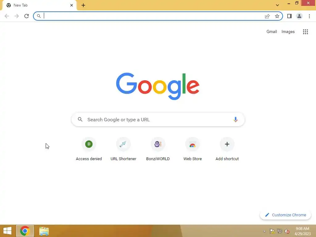Open Chrome's three-dot menu

click(x=309, y=16)
